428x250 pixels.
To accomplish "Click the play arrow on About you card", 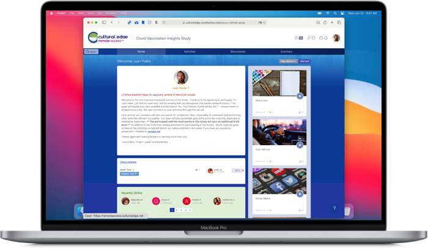I will 300,96.
